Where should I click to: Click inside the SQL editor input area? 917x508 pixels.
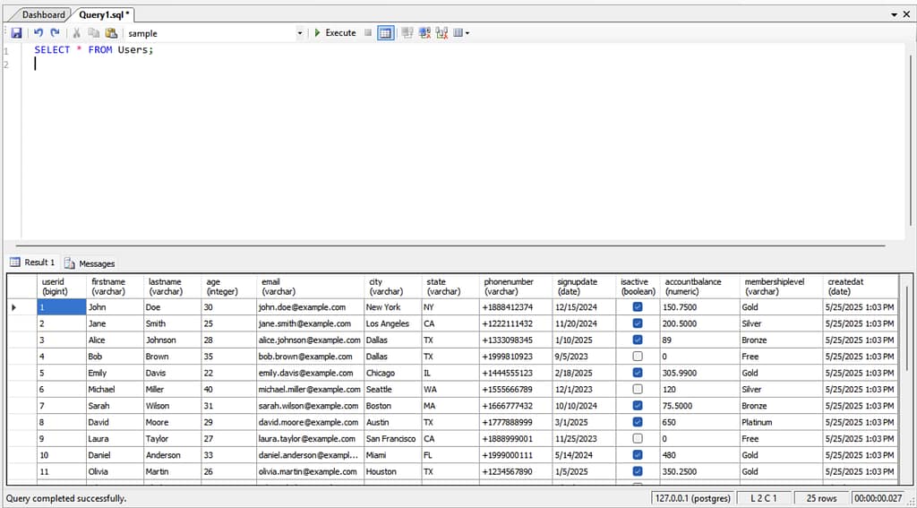pyautogui.click(x=465, y=141)
